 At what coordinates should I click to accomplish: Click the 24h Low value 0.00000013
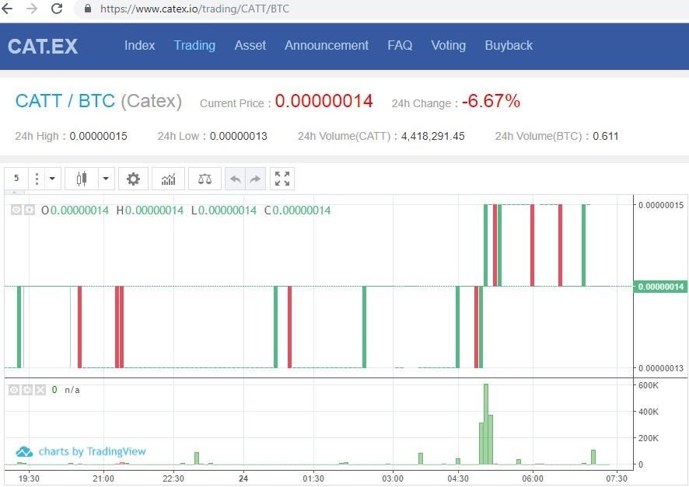coord(239,136)
